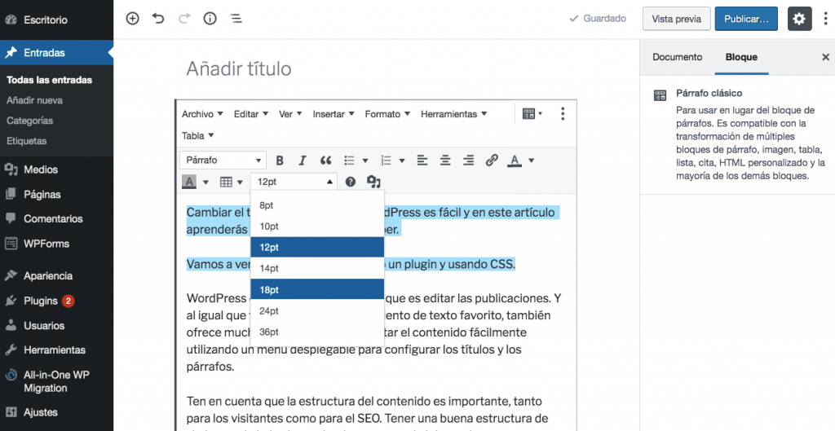Open keyboard shortcuts help icon

pyautogui.click(x=350, y=182)
